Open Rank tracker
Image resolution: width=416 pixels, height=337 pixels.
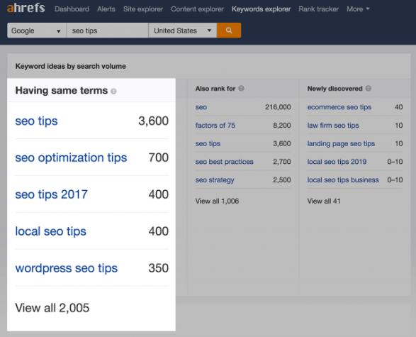pos(318,9)
